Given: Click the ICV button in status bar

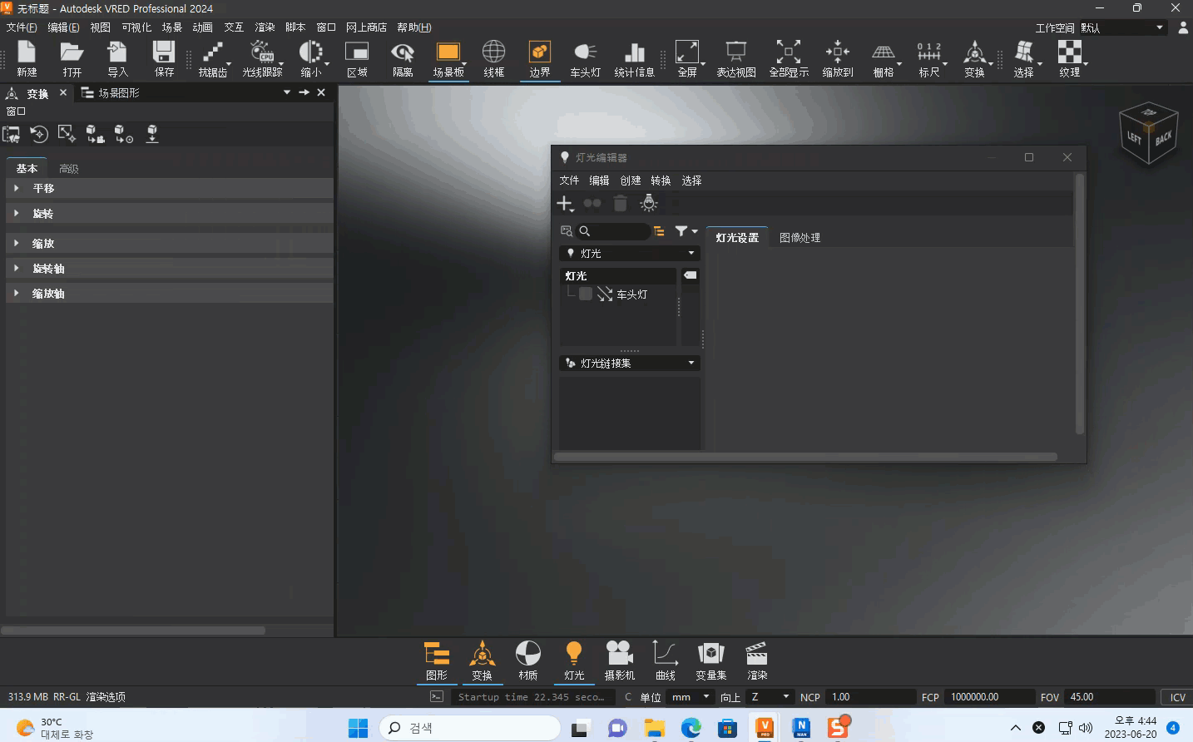Looking at the screenshot, I should 1177,697.
